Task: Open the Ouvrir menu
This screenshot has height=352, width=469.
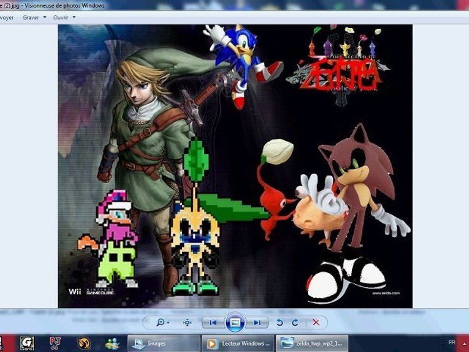Action: coord(61,18)
